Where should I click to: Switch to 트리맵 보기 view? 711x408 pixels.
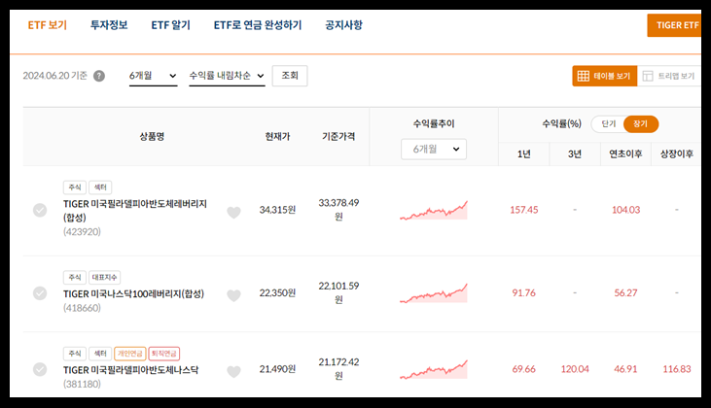(669, 76)
